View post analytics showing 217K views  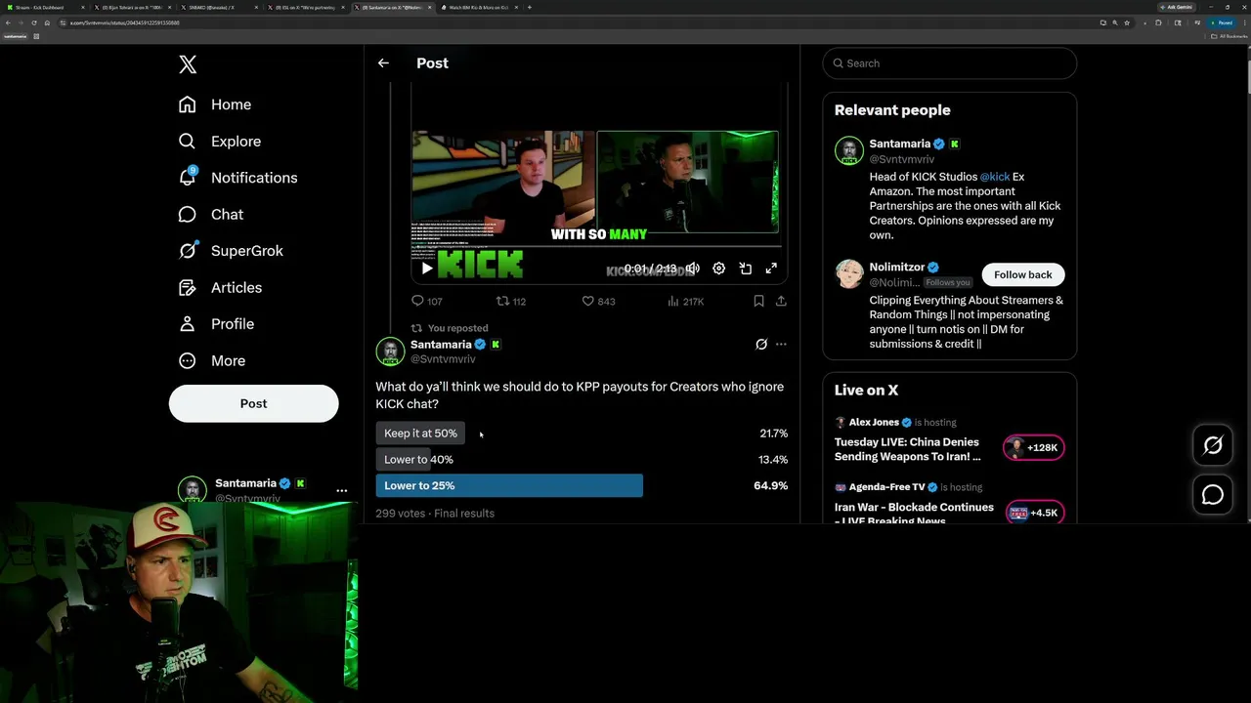tap(685, 301)
